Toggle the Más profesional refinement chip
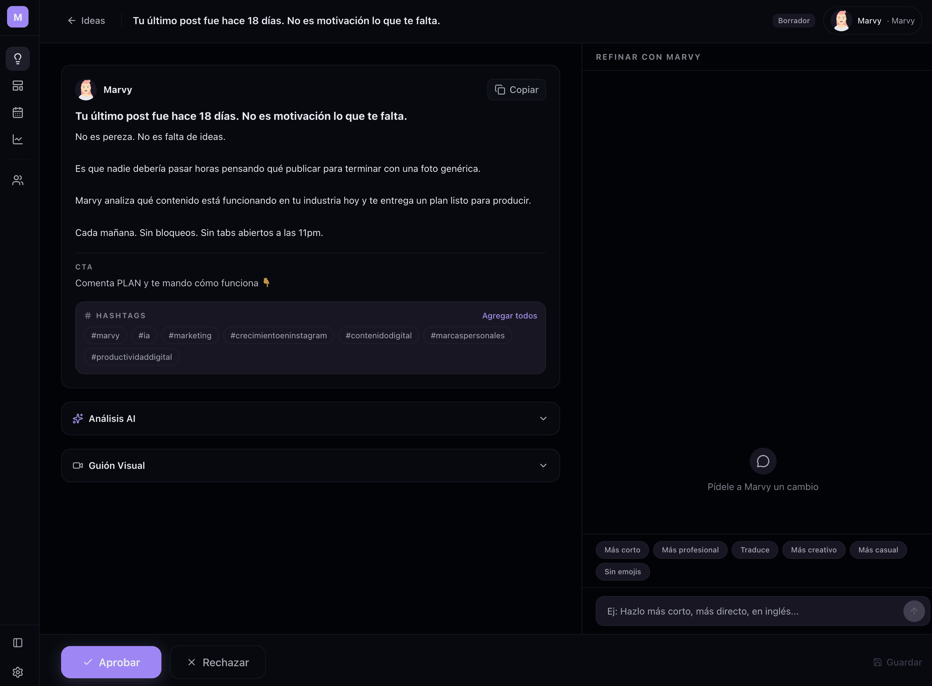The height and width of the screenshot is (686, 932). click(x=690, y=549)
